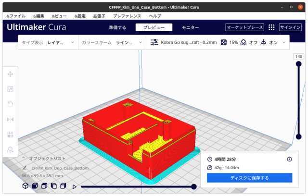
Task: Switch to top view cube icon
Action: click(x=44, y=185)
